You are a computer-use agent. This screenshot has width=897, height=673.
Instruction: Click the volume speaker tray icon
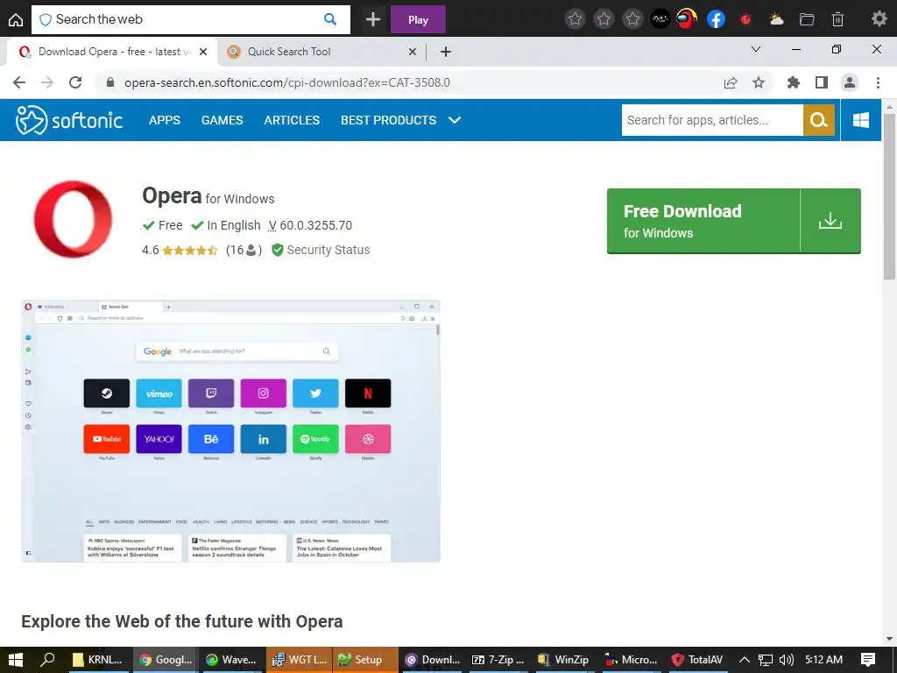(787, 660)
